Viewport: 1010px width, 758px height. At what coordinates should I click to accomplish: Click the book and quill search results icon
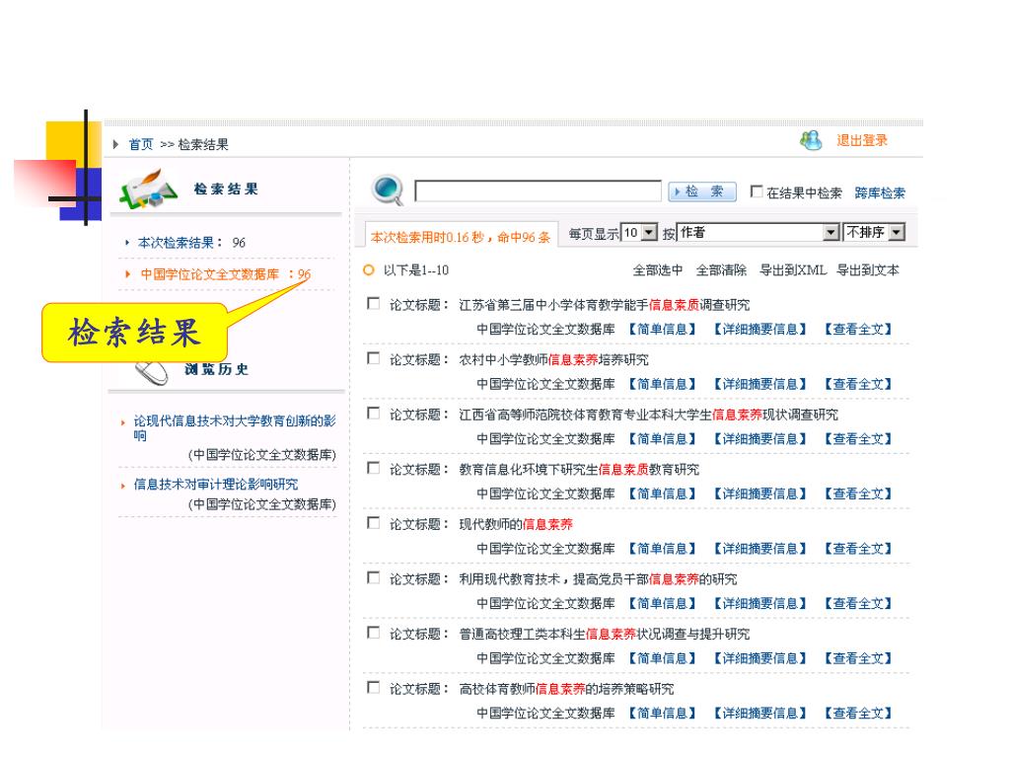click(x=148, y=189)
